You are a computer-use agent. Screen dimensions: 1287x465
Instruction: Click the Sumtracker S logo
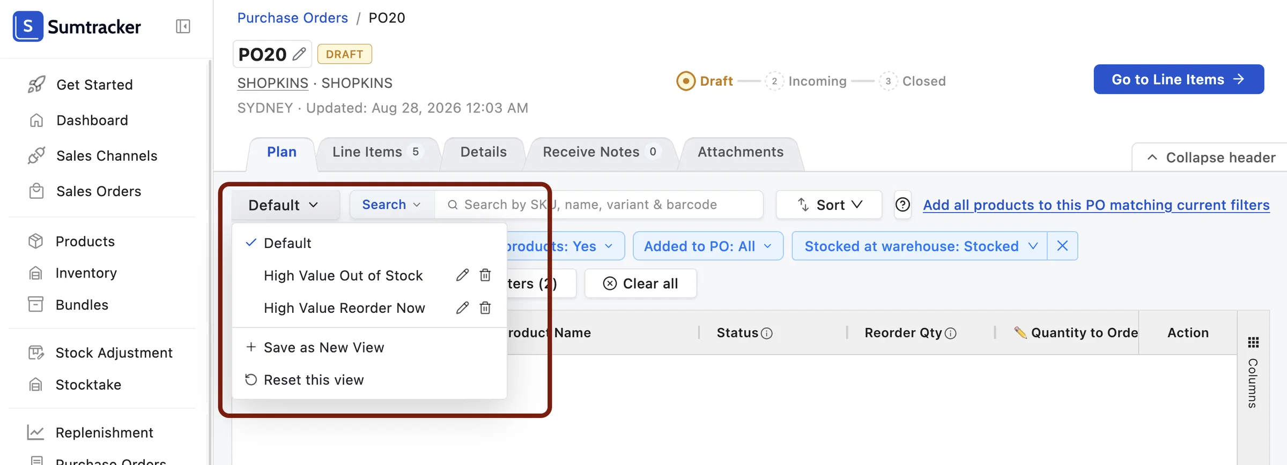click(28, 26)
